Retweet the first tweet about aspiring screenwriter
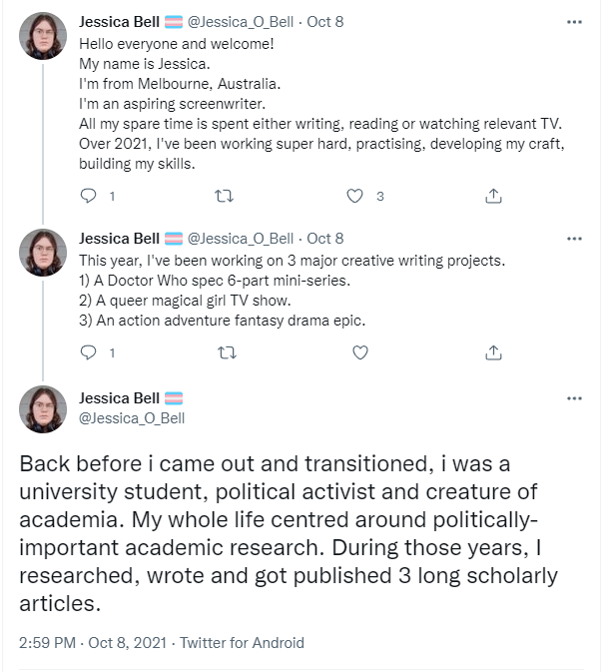This screenshot has height=672, width=602. [x=224, y=196]
